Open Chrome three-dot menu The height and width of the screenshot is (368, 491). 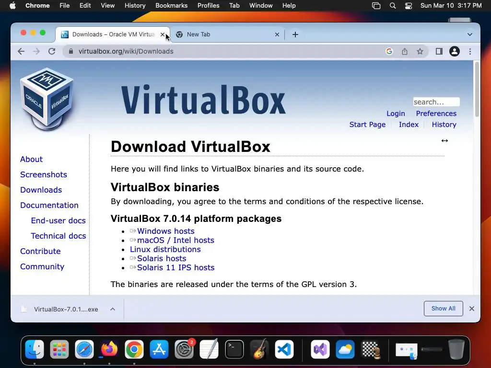(470, 51)
